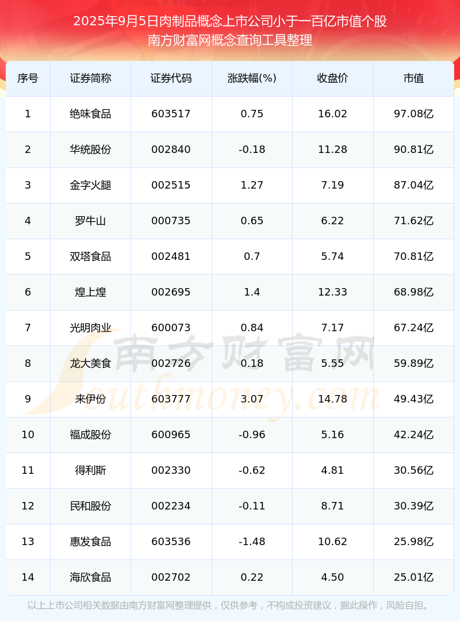Click closing price 14.78
The height and width of the screenshot is (621, 460).
pyautogui.click(x=332, y=399)
